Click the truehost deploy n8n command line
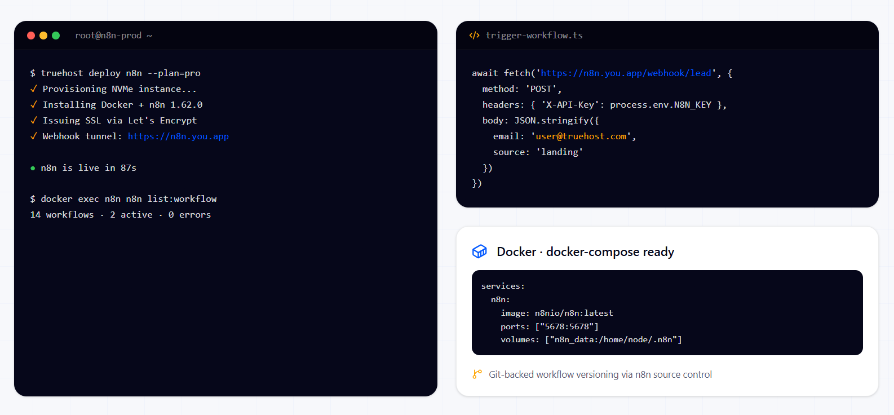Viewport: 894px width, 415px height. (x=116, y=73)
